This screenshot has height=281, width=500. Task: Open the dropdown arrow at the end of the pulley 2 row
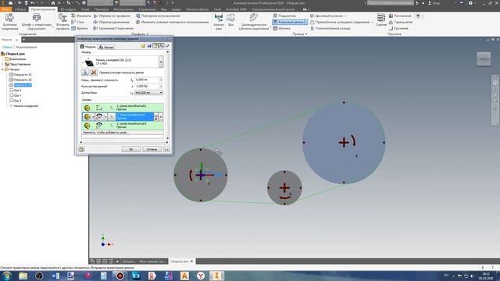pos(160,117)
